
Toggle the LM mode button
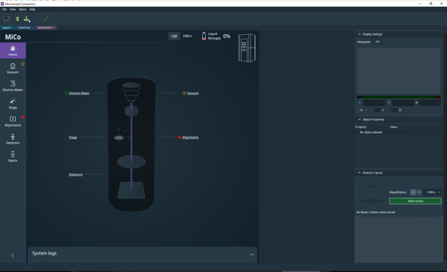pyautogui.click(x=174, y=36)
